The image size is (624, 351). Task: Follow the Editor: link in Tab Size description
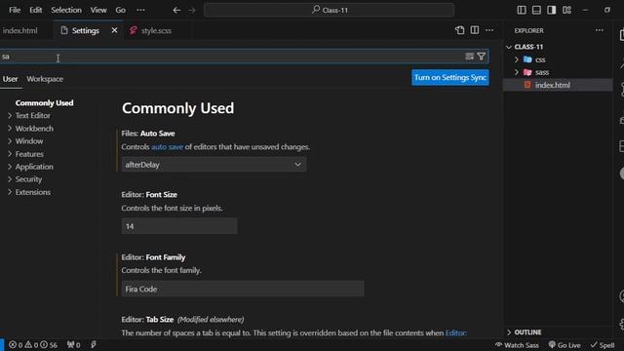456,332
